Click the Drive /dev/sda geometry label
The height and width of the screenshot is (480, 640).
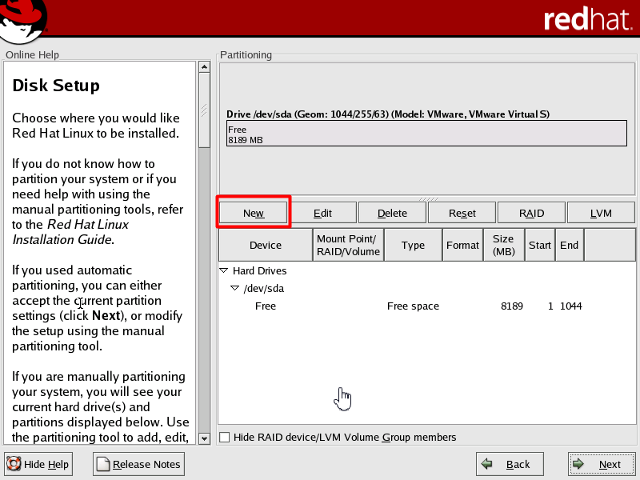388,114
